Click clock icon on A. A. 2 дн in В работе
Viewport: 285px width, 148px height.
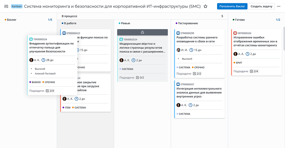pos(77,99)
